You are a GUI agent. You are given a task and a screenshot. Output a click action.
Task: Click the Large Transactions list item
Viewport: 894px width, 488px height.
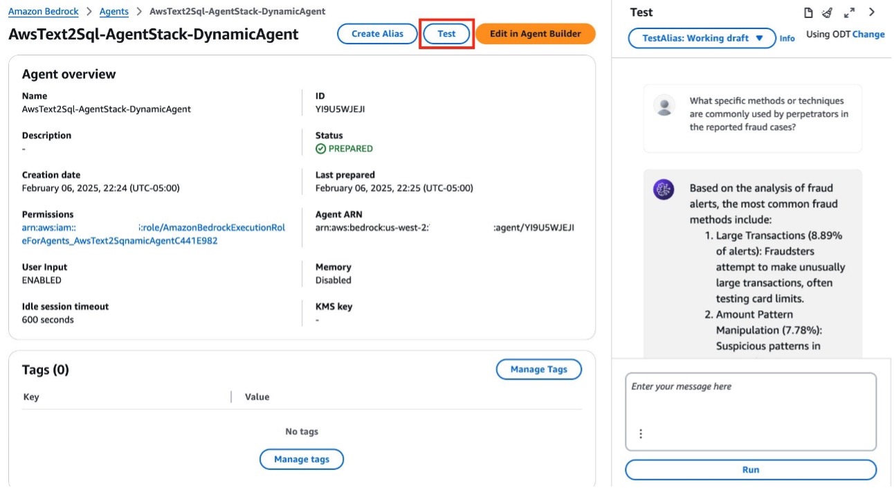780,267
